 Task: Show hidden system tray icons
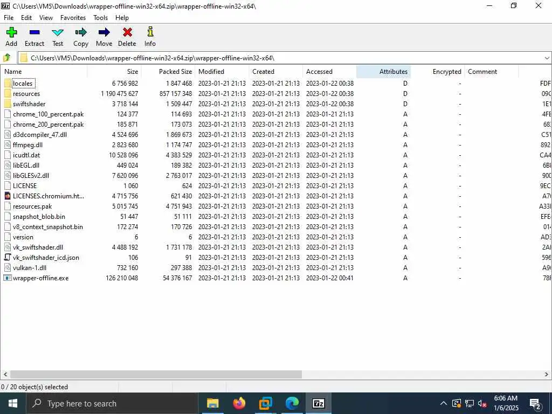pos(444,403)
